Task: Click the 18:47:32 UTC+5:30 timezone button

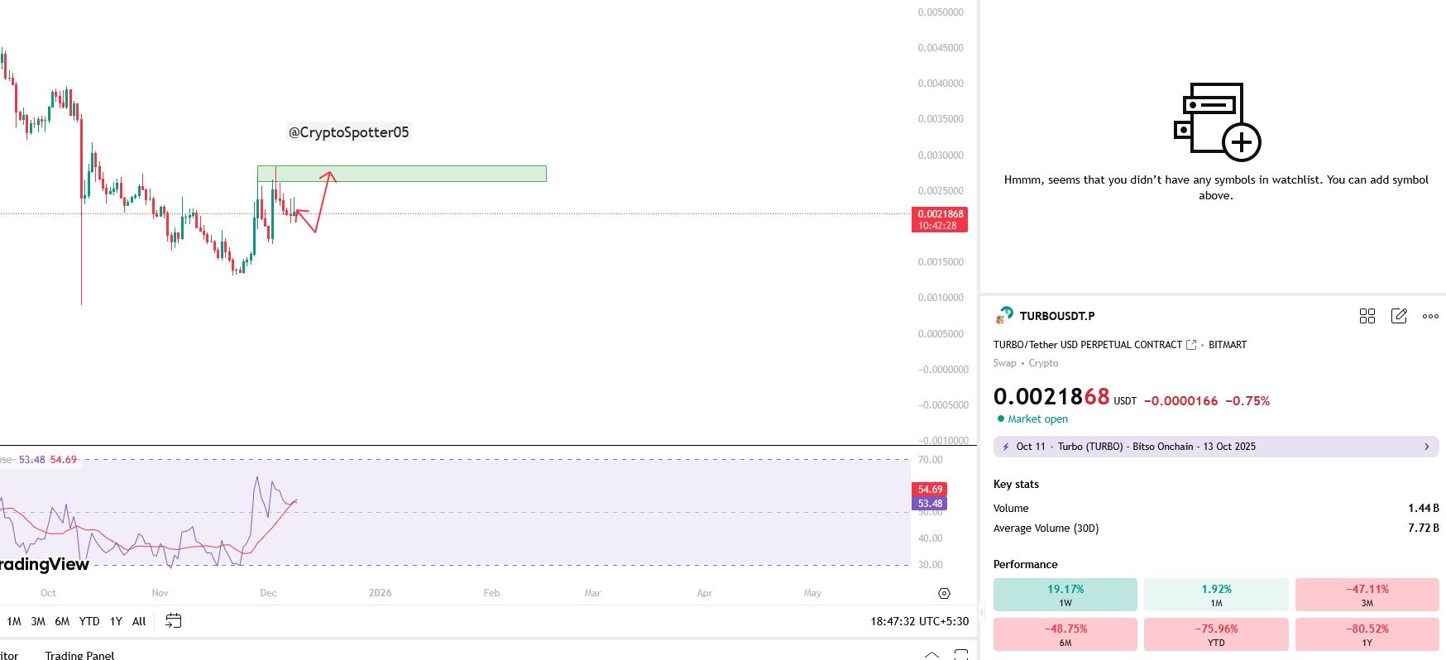Action: 919,621
